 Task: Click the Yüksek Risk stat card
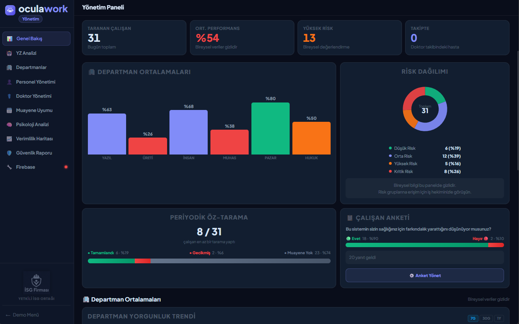tap(350, 37)
